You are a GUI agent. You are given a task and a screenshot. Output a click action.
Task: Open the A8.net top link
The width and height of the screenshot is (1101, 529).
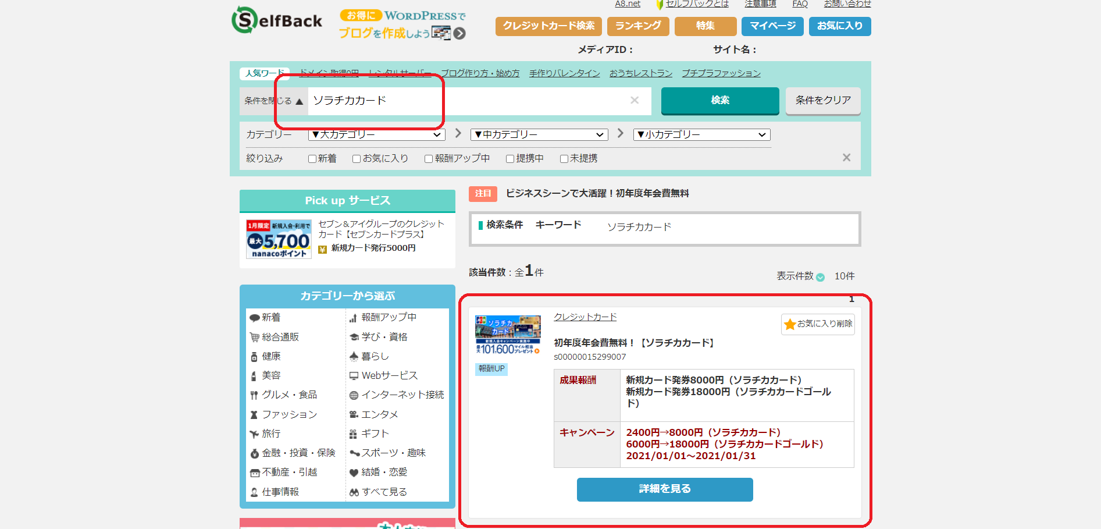628,4
